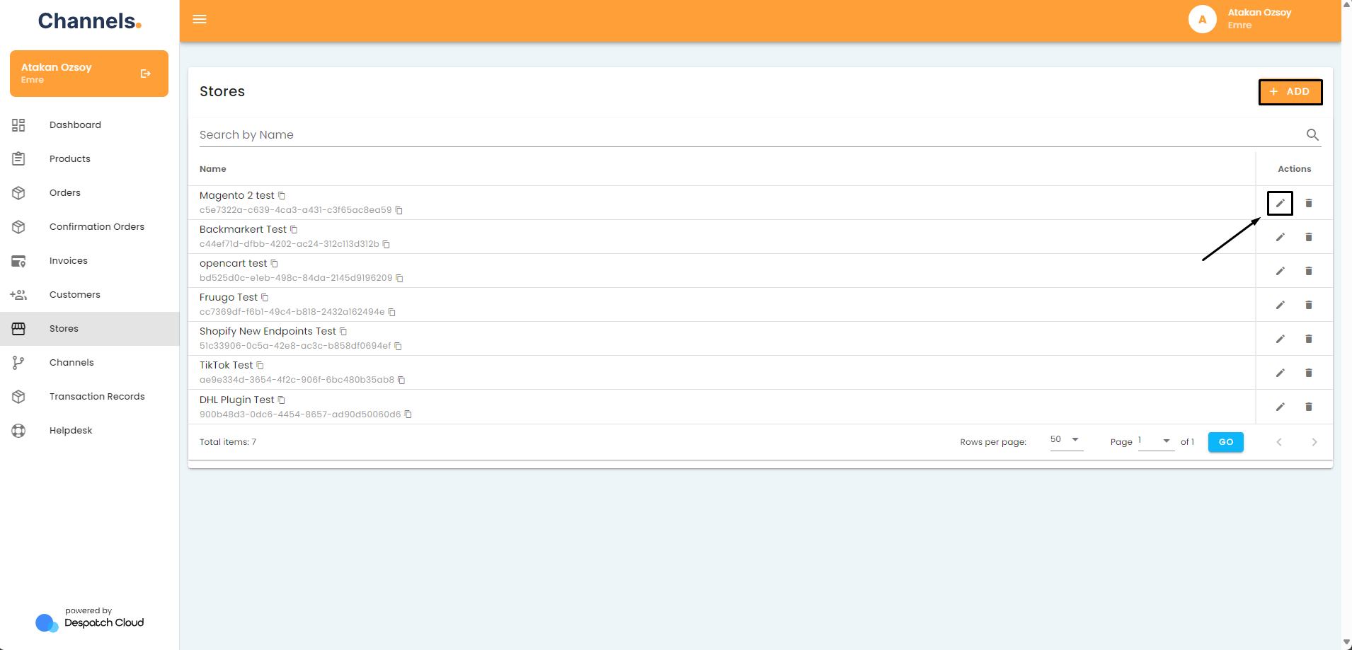Click the Despatch Cloud powered-by logo
This screenshot has height=650, width=1352.
point(90,618)
